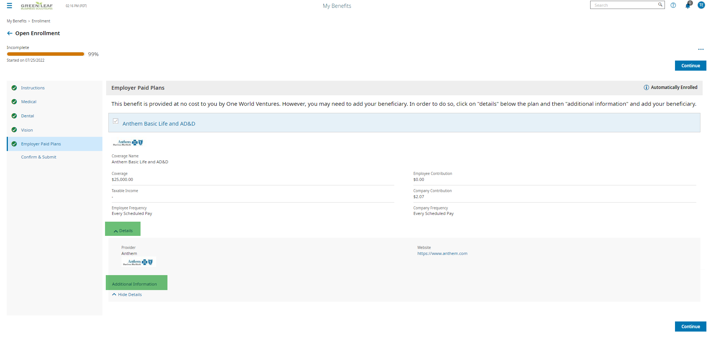Go back using the Open Enrollment arrow
Viewport: 712px width, 348px height.
[10, 33]
